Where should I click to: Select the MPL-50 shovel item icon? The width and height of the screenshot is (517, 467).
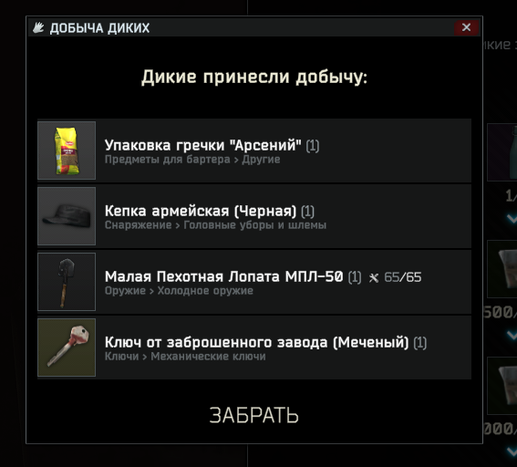[67, 282]
